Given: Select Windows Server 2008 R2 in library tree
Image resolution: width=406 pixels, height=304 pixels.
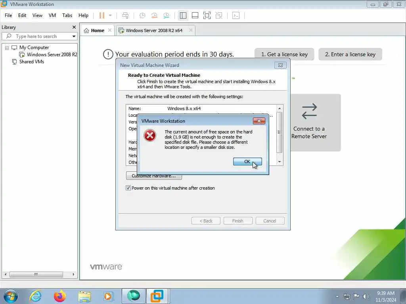Looking at the screenshot, I should point(52,55).
